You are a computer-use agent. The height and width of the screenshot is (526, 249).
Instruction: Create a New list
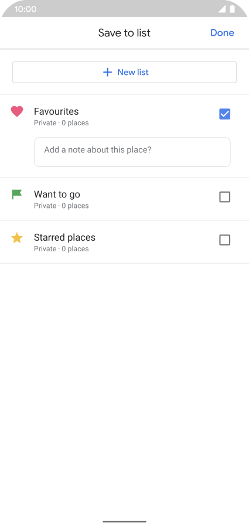124,72
